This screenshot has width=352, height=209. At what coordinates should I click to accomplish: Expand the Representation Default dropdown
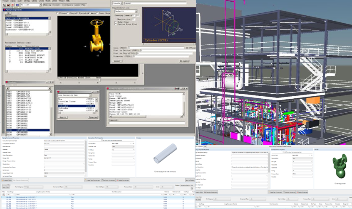click(x=124, y=12)
